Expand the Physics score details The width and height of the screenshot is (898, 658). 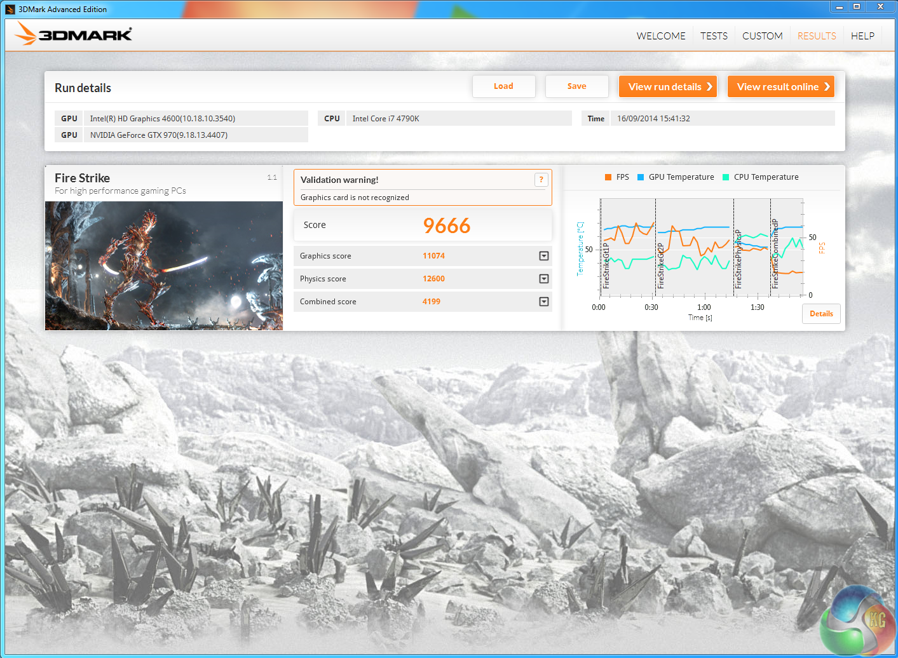point(544,279)
